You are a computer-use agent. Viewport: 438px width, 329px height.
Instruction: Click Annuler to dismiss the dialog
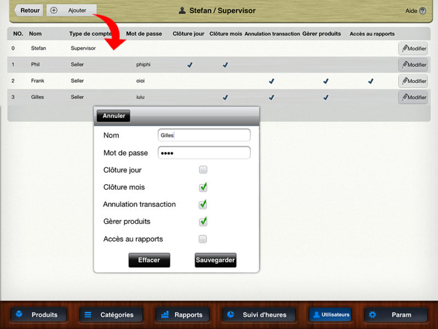click(x=113, y=116)
